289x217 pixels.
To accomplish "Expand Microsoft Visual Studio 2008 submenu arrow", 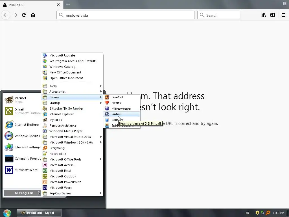I will (x=101, y=137).
